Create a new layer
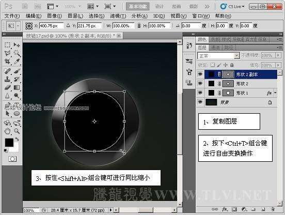 click(263, 209)
